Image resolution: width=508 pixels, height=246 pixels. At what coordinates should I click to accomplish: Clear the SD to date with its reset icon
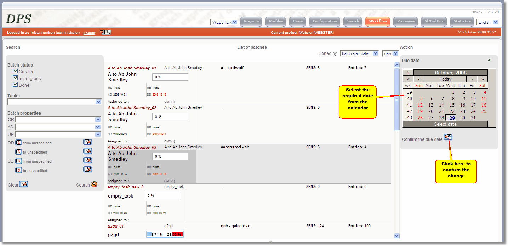87,170
